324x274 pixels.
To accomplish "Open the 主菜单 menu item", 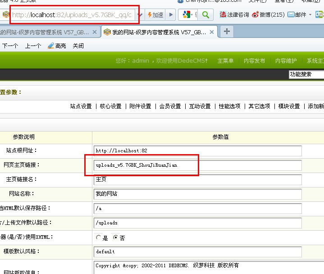I will [225, 60].
